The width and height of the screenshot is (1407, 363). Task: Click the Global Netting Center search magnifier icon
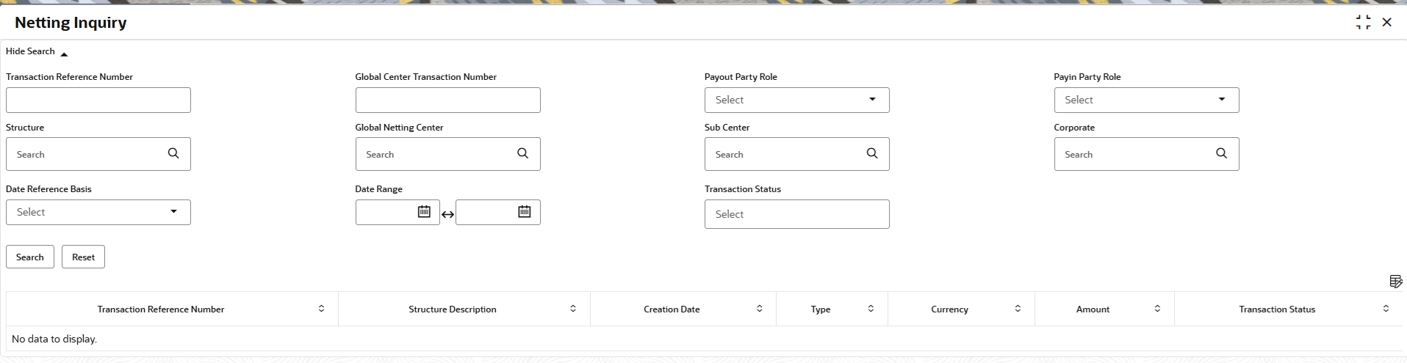[522, 153]
